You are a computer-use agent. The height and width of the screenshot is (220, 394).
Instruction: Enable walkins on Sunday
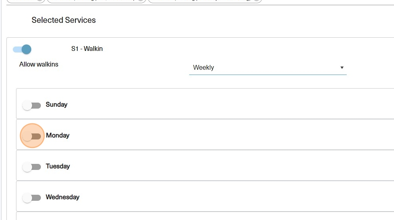[x=32, y=105]
